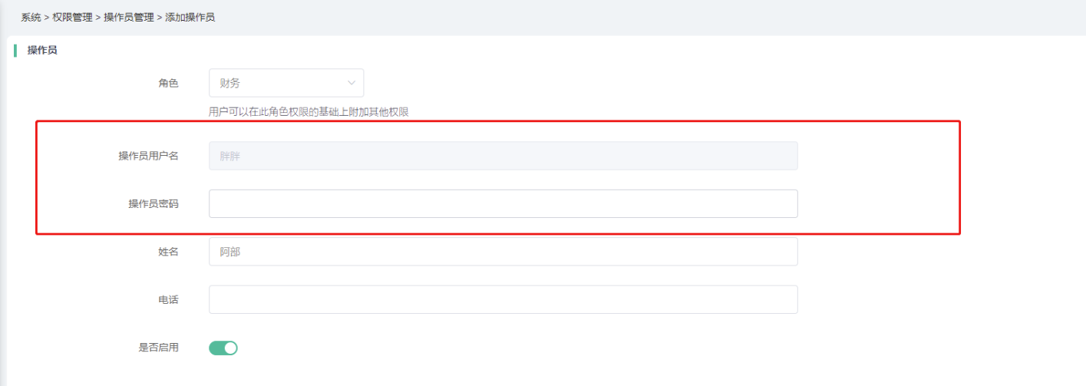This screenshot has height=386, width=1086.
Task: Click the 操作员密码 label text
Action: [153, 204]
